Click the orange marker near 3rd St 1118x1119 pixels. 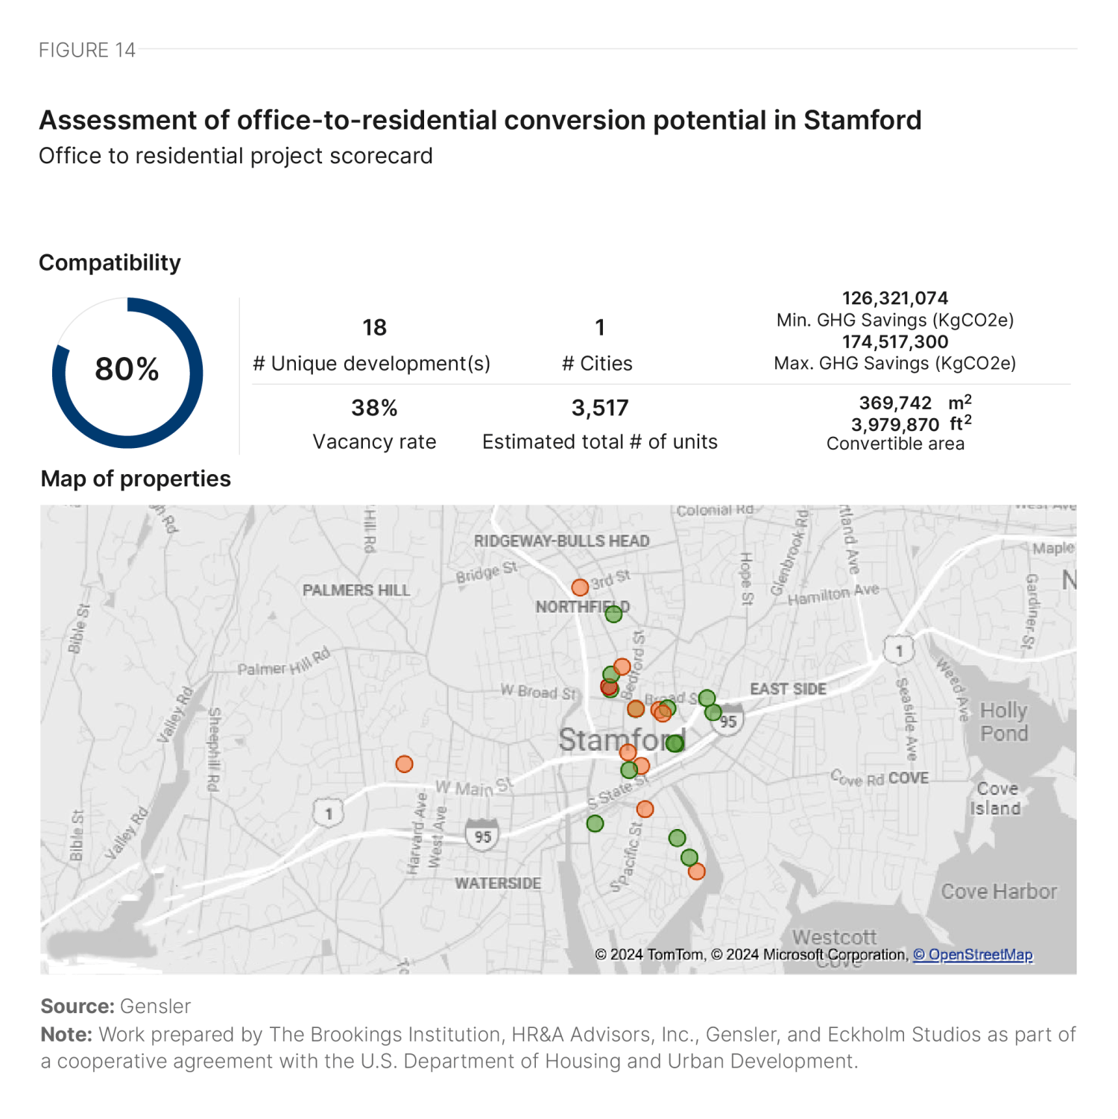click(x=580, y=587)
